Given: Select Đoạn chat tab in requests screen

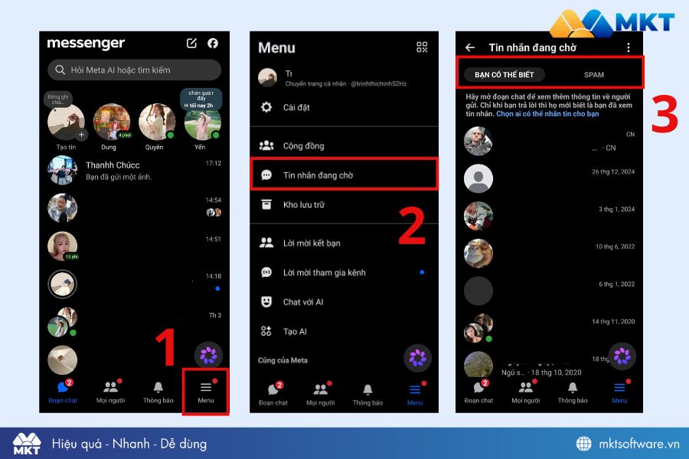Looking at the screenshot, I should click(x=478, y=392).
